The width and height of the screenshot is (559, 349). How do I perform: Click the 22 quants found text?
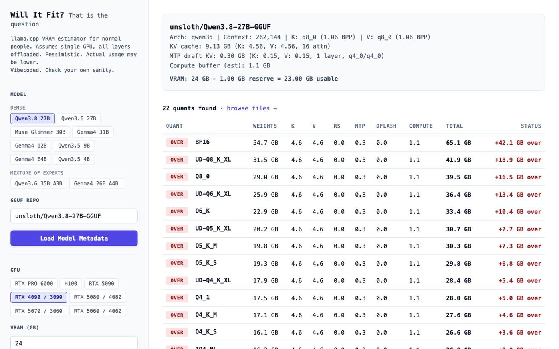point(189,108)
